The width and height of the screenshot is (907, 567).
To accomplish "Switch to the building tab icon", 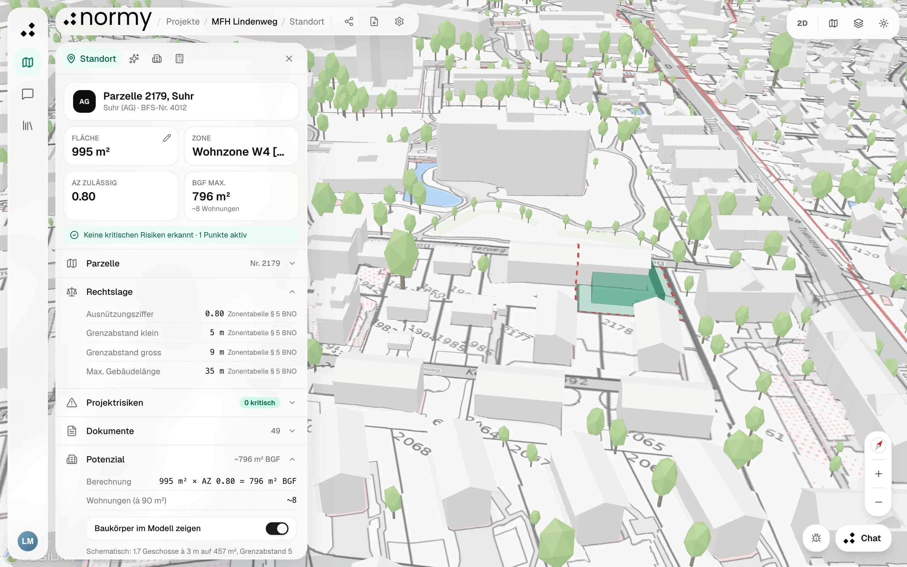I will pos(157,59).
